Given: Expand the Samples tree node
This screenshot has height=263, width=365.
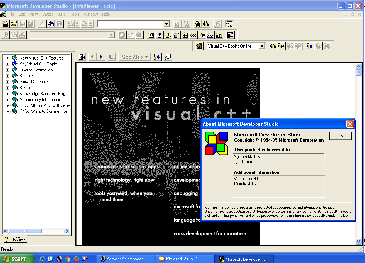Looking at the screenshot, I should tap(7, 76).
